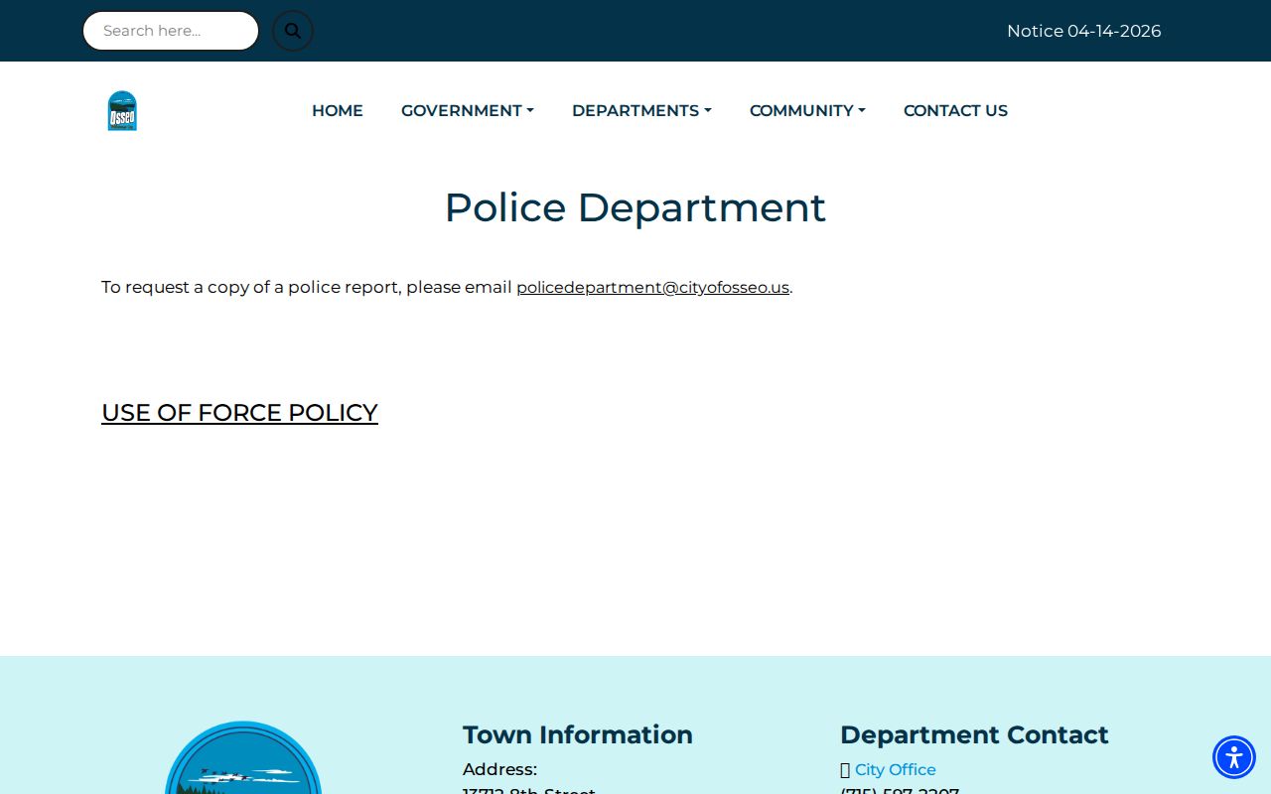Viewport: 1271px width, 794px height.
Task: Email policedepartment@cityofosseo.us link
Action: (x=652, y=288)
